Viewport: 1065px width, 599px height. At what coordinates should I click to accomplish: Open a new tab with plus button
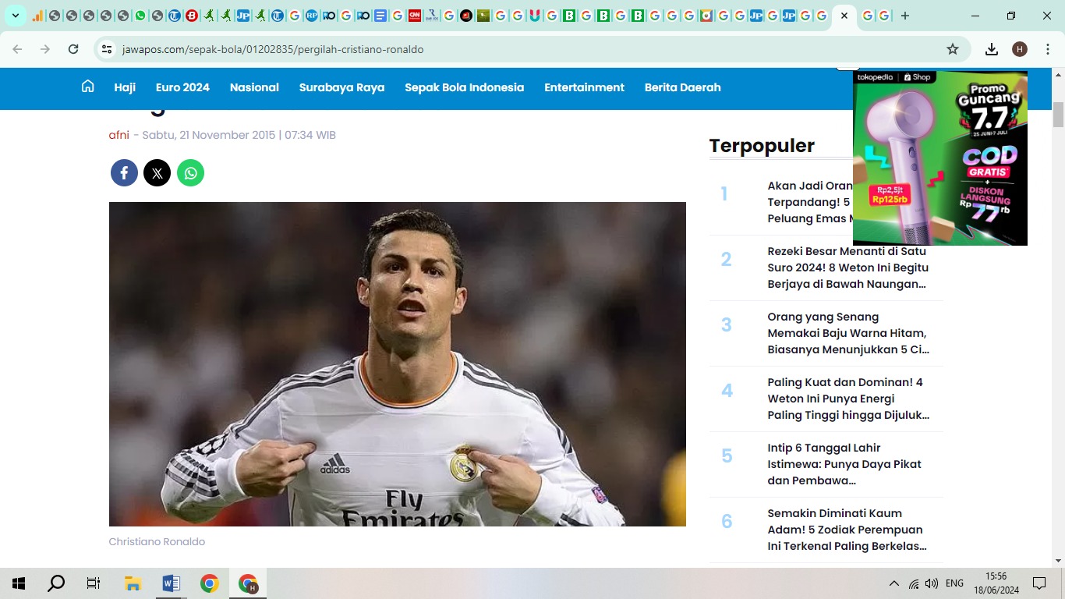pyautogui.click(x=905, y=16)
